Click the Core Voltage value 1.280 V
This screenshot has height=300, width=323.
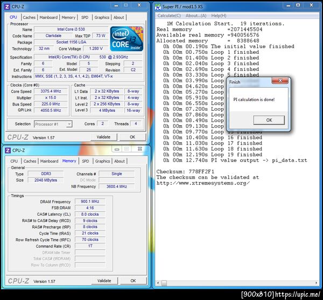tap(96, 48)
